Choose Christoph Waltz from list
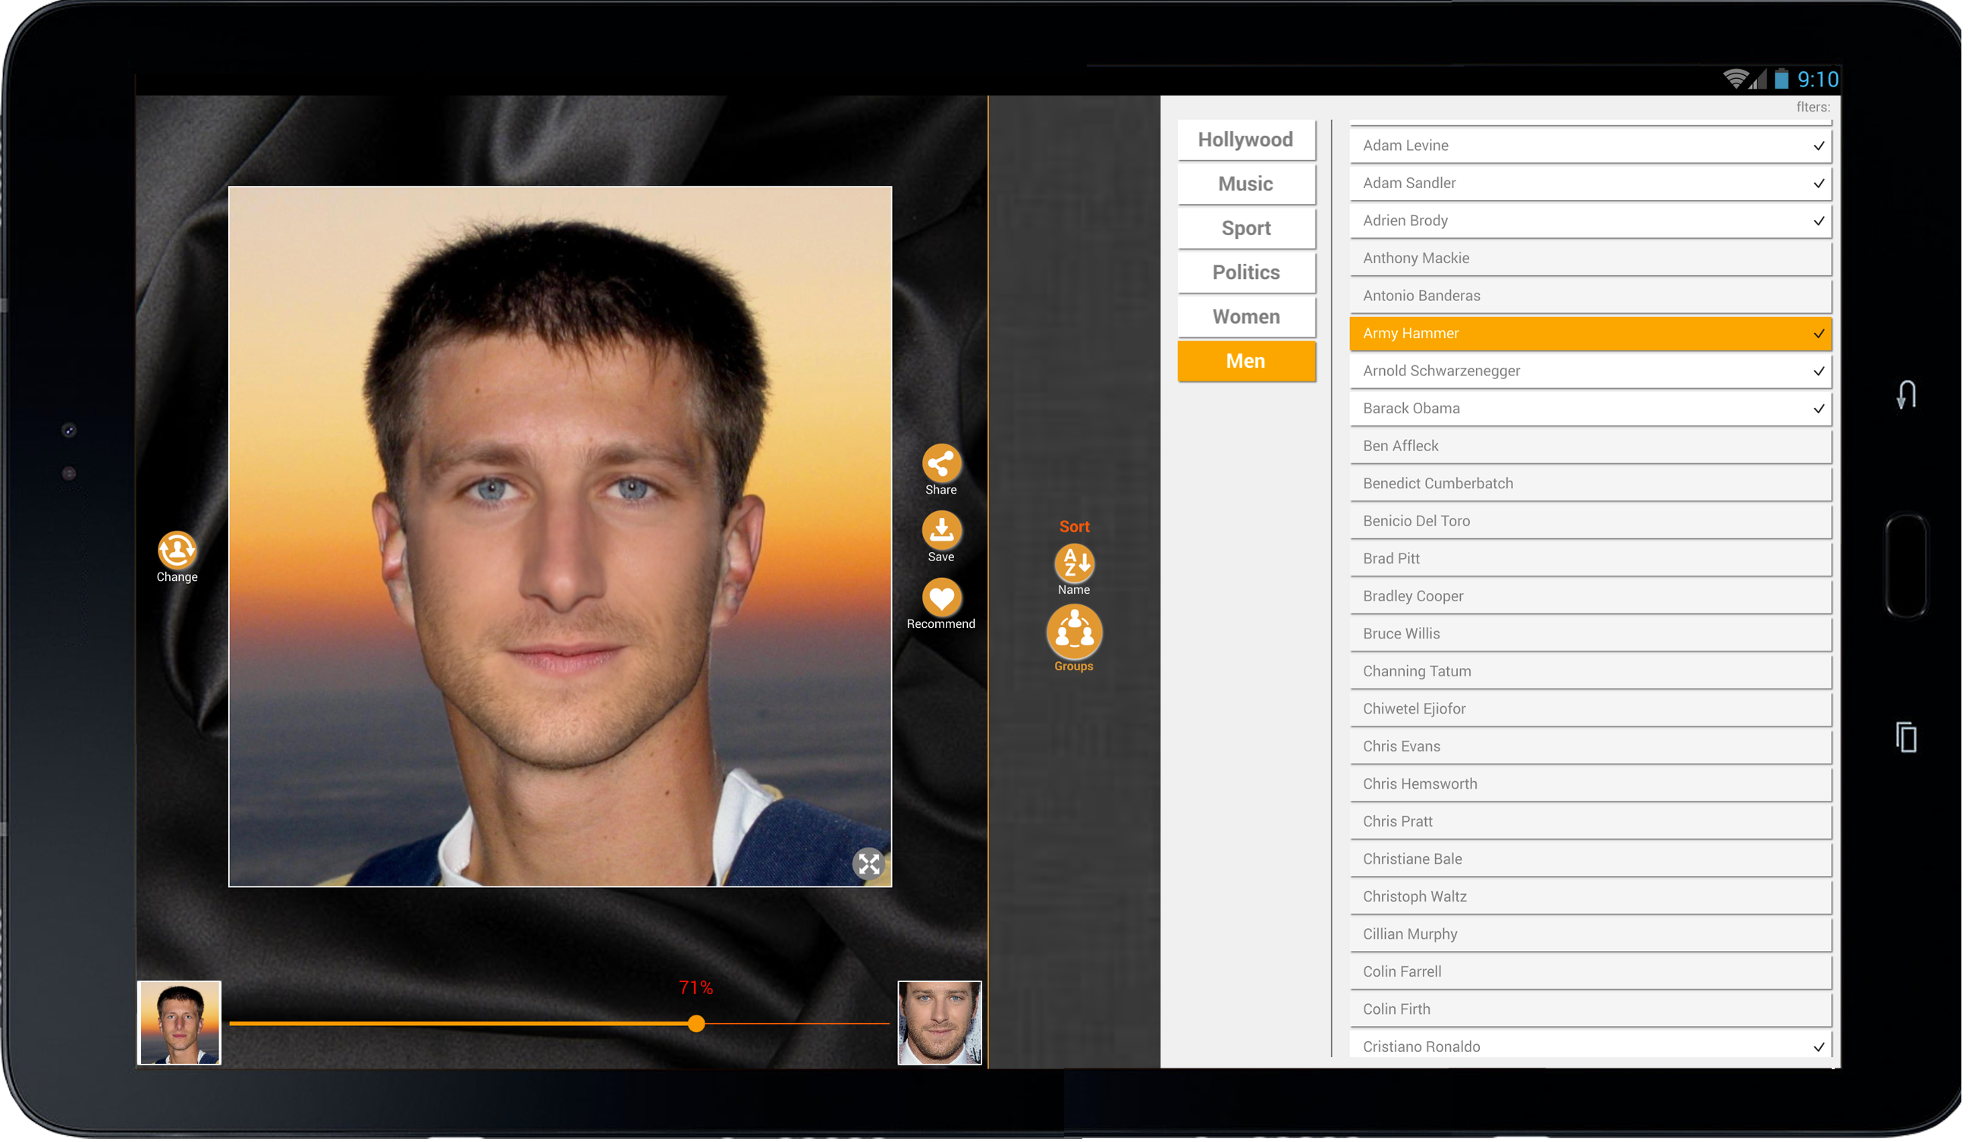The width and height of the screenshot is (1972, 1142). (x=1590, y=896)
